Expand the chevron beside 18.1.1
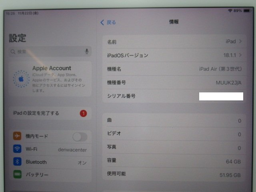The width and height of the screenshot is (256, 192). point(240,55)
